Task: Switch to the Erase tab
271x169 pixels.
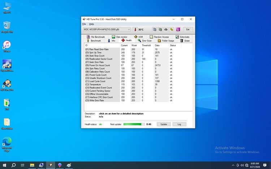Action: (x=185, y=40)
